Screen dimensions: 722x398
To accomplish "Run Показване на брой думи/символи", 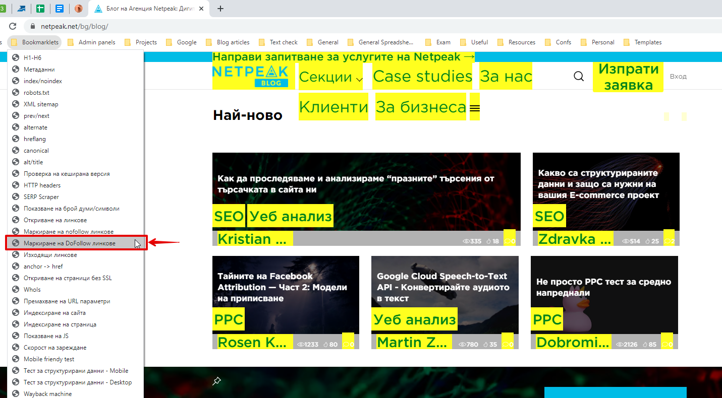I will (76, 209).
